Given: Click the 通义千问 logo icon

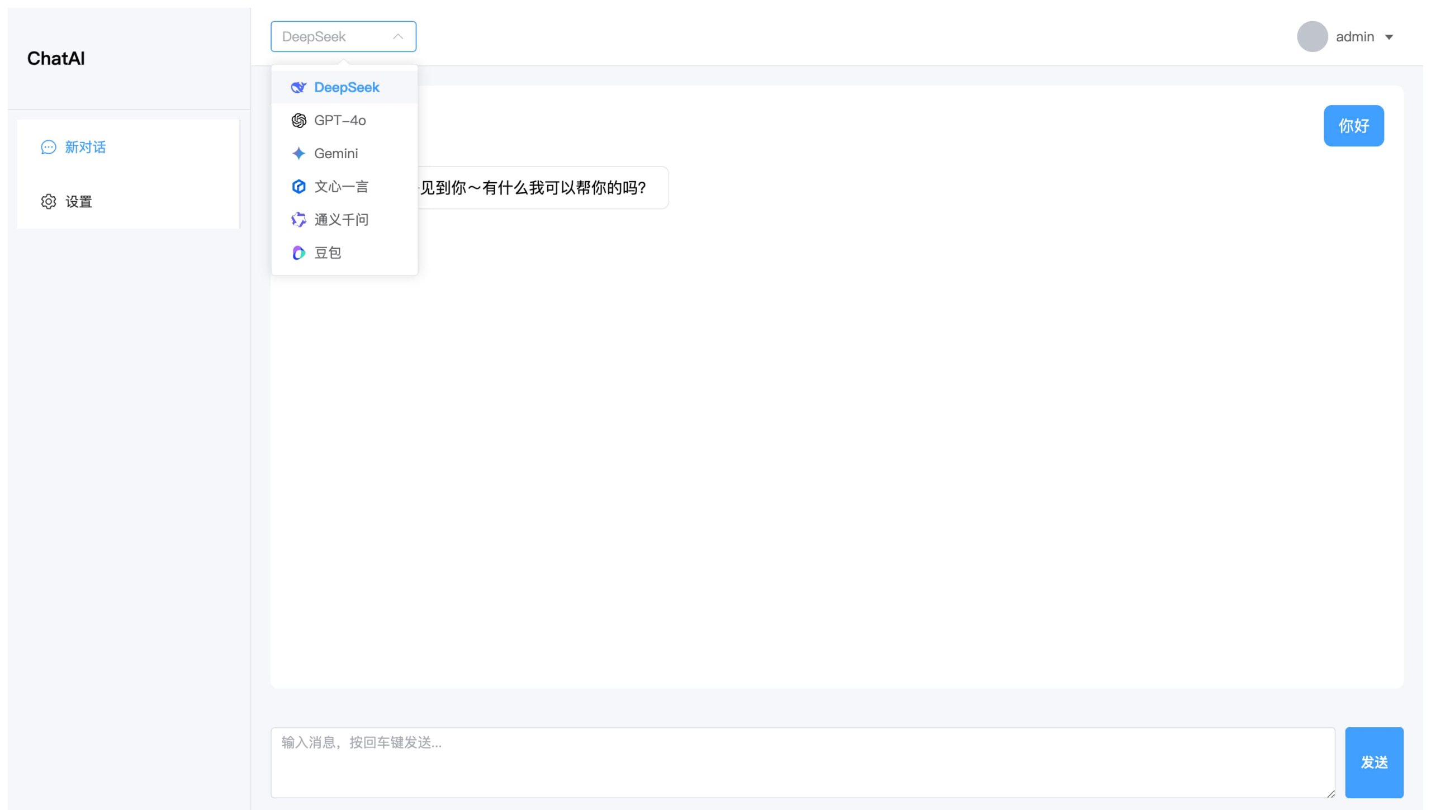Looking at the screenshot, I should pos(298,220).
